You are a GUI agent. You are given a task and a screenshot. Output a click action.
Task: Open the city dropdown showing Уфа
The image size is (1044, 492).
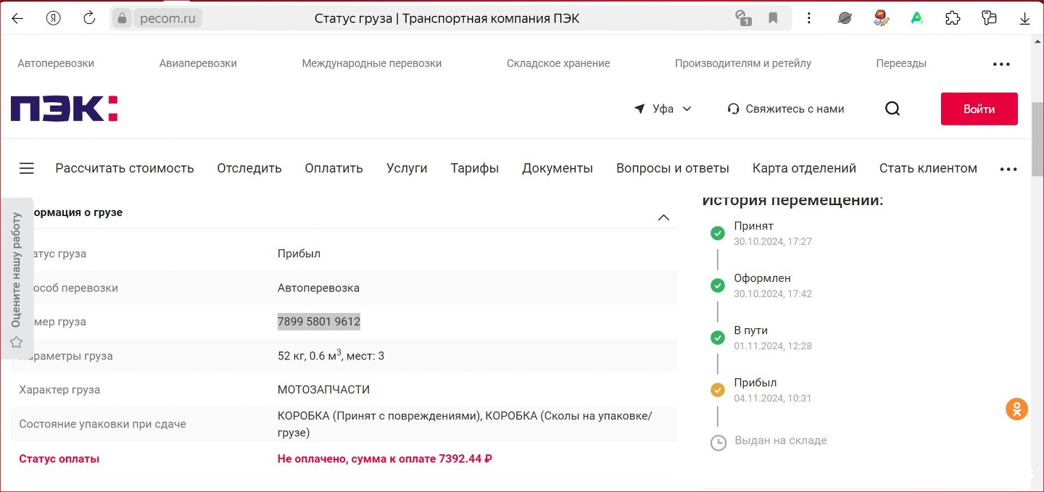pos(663,109)
